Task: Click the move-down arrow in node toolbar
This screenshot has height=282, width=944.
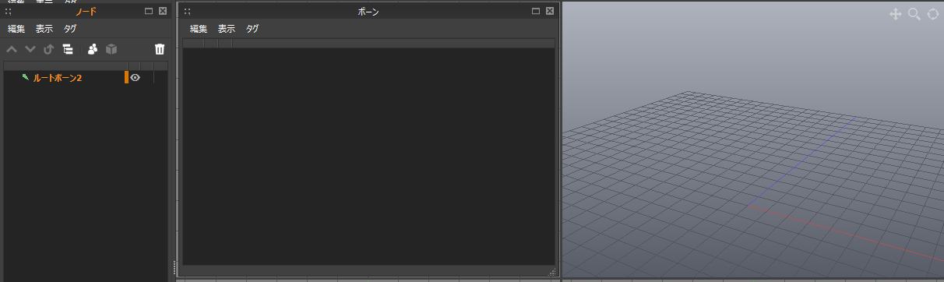Action: point(30,49)
